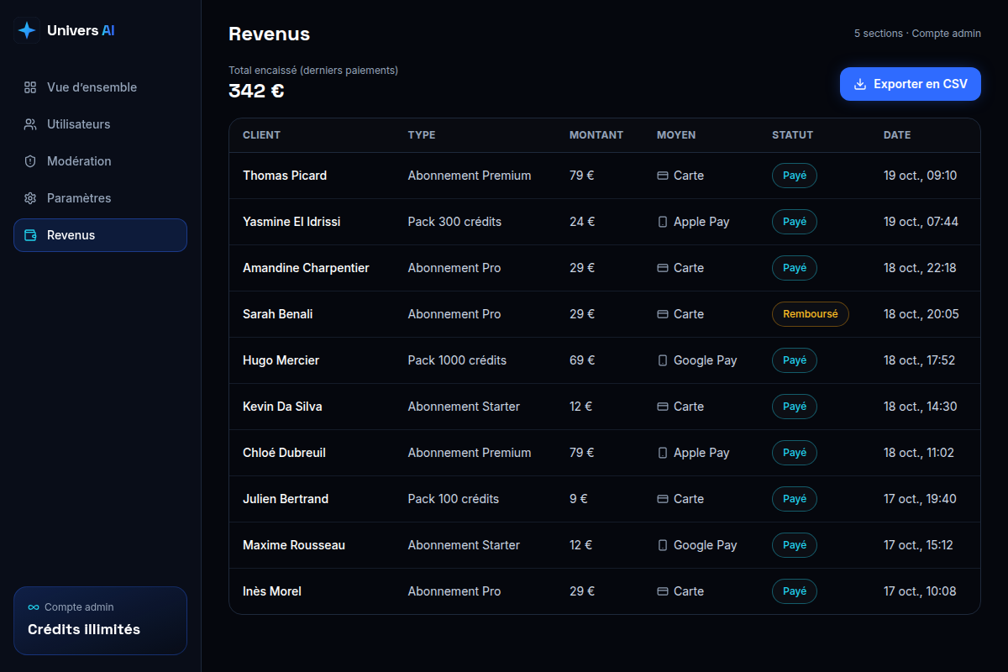Screen dimensions: 1008x672
Task: Click the card icon in Inès Morel's row
Action: pos(663,591)
